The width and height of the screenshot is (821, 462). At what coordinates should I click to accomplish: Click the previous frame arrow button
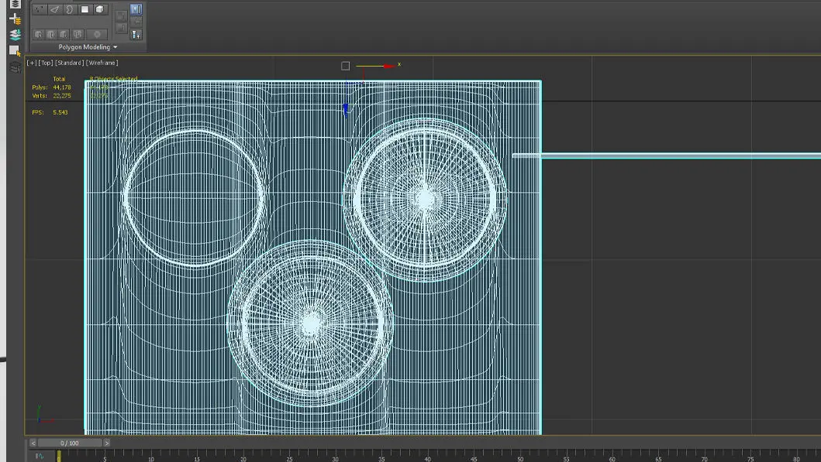[33, 443]
